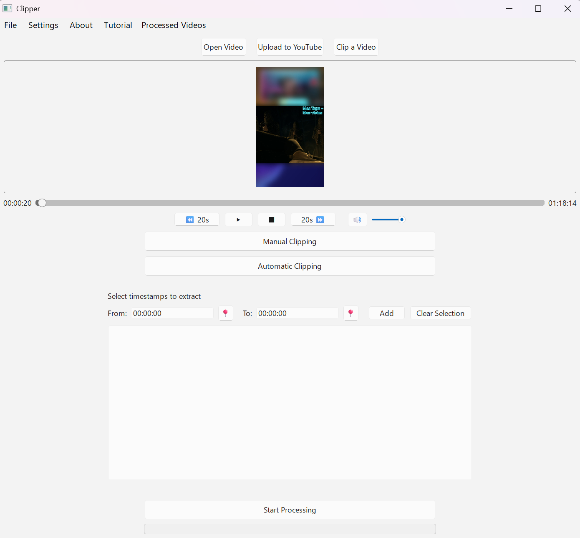Click the Open Video button
This screenshot has width=580, height=538.
pos(223,47)
